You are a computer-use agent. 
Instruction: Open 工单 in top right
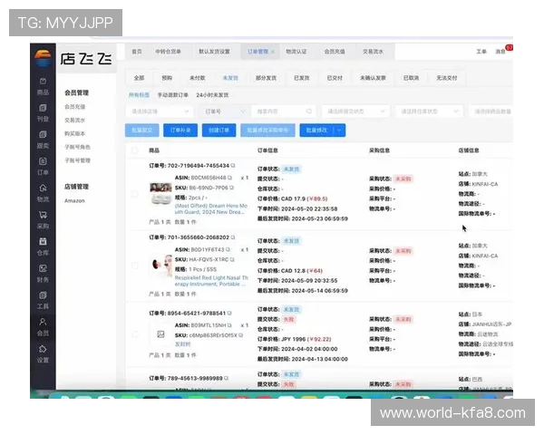point(481,52)
